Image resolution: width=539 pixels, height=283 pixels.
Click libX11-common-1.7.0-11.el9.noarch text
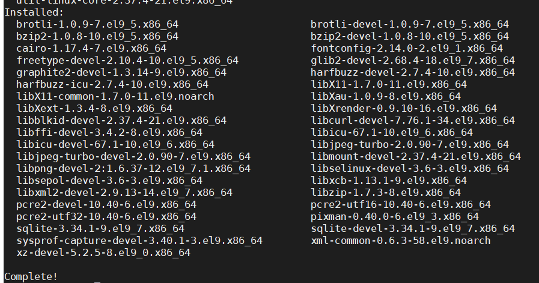coord(115,96)
